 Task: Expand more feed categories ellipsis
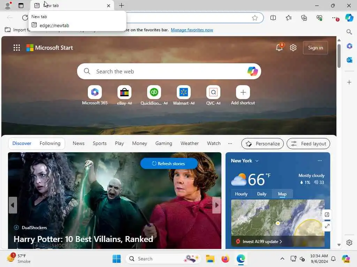tap(230, 144)
